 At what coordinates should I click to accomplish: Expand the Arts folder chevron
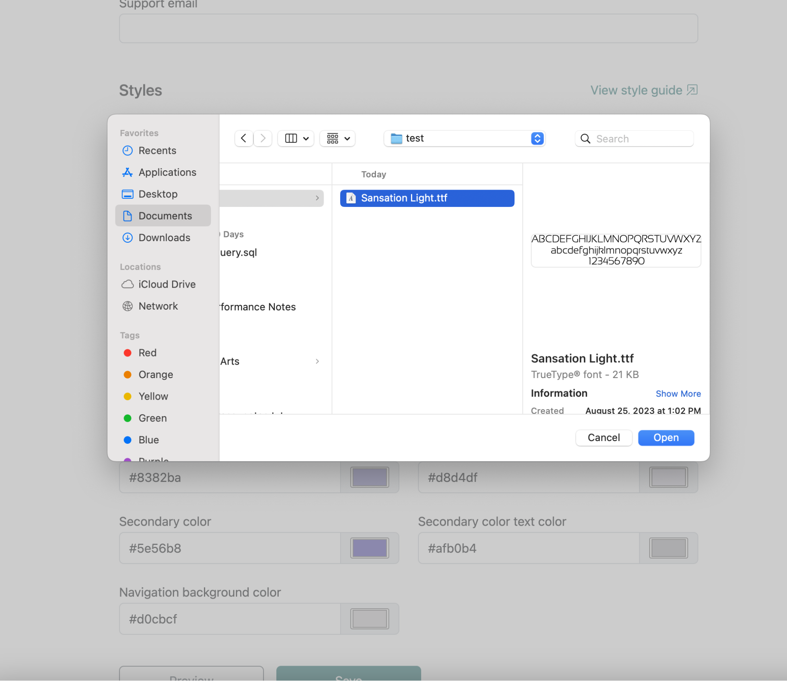(x=317, y=362)
